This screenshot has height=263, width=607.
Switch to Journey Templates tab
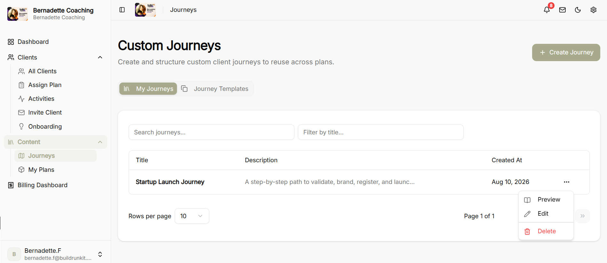(215, 89)
